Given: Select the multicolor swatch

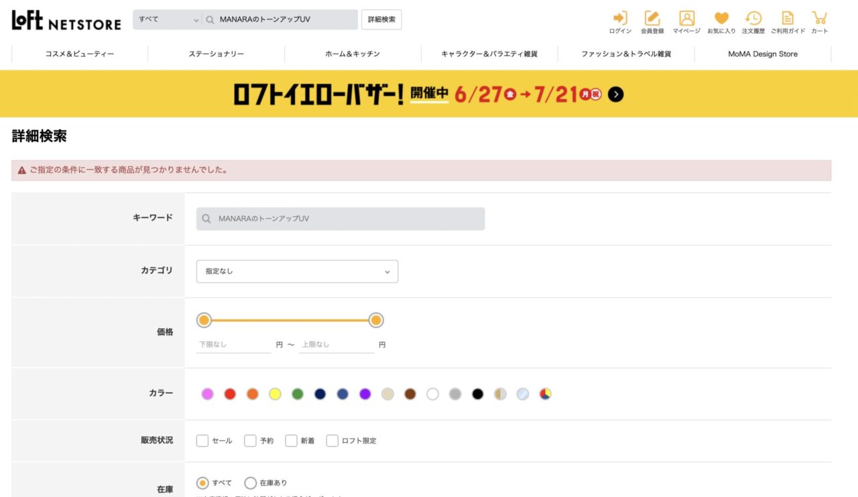Looking at the screenshot, I should (x=545, y=395).
